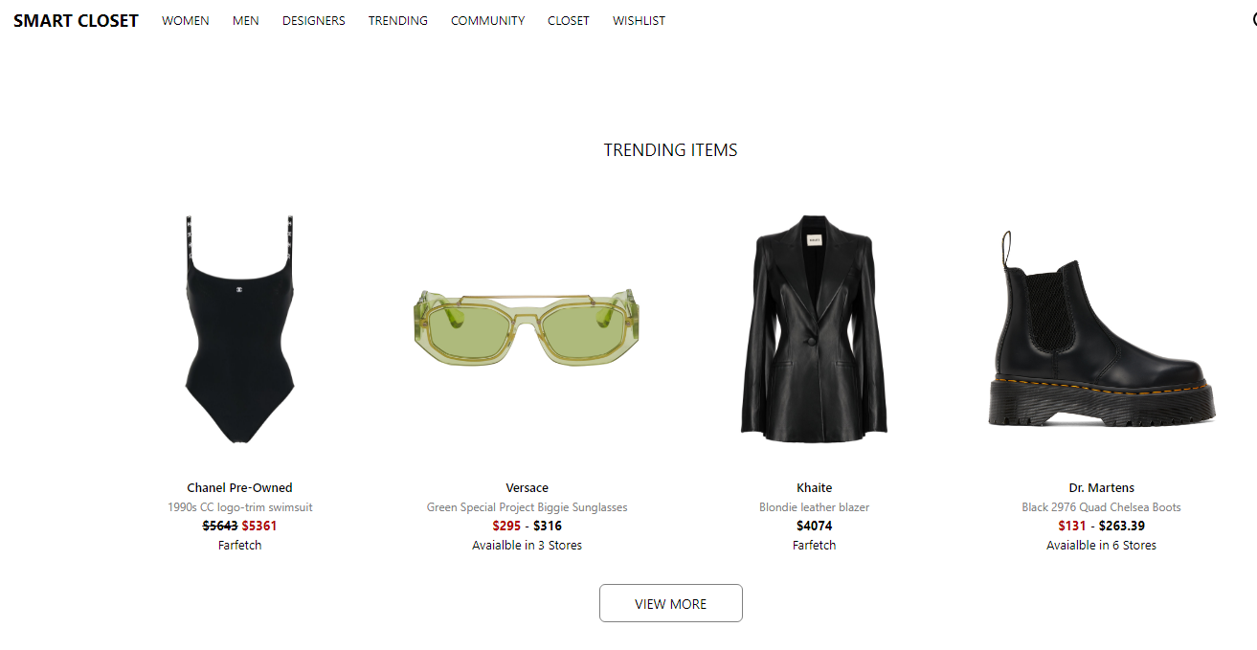Go to the DESIGNERS page

[314, 20]
